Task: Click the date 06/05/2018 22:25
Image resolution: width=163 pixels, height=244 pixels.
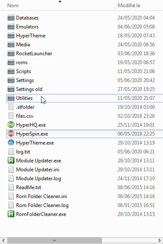Action: 136,134
